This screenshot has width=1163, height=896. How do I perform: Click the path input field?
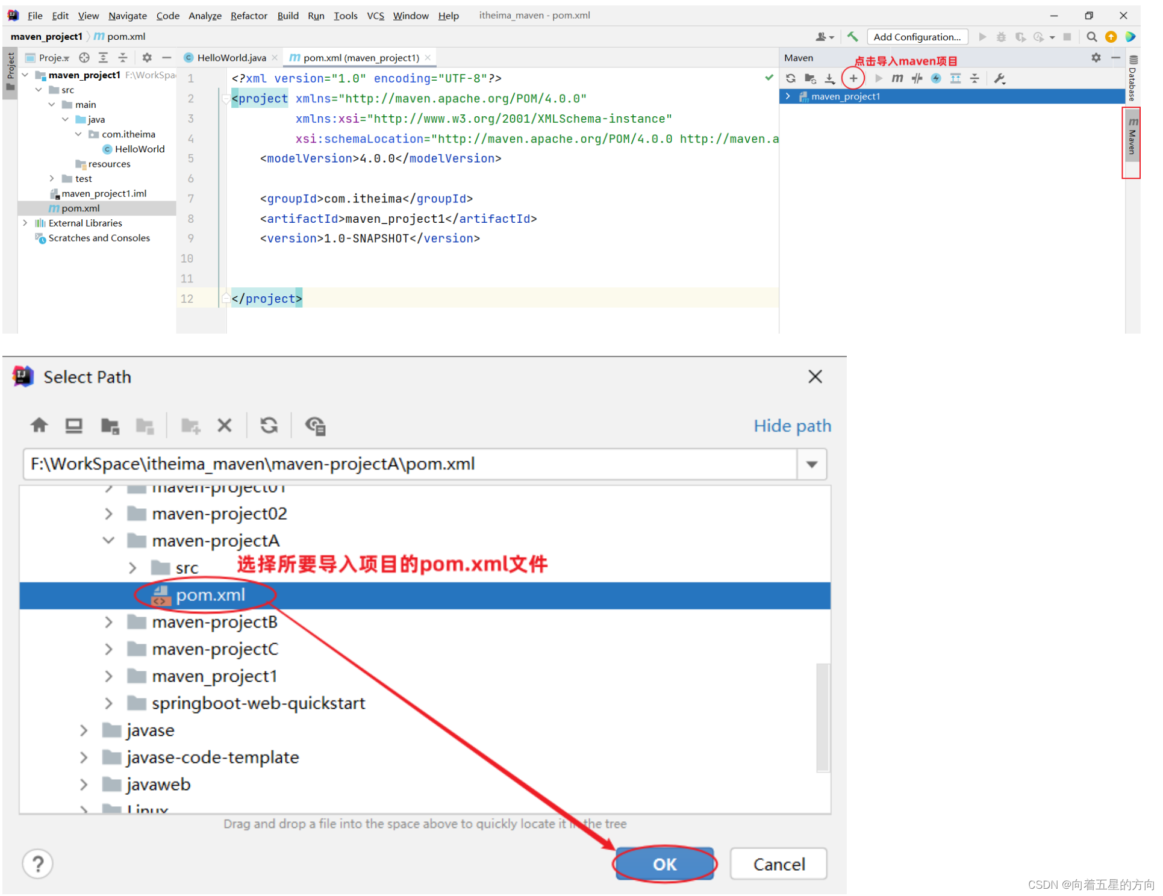click(410, 464)
